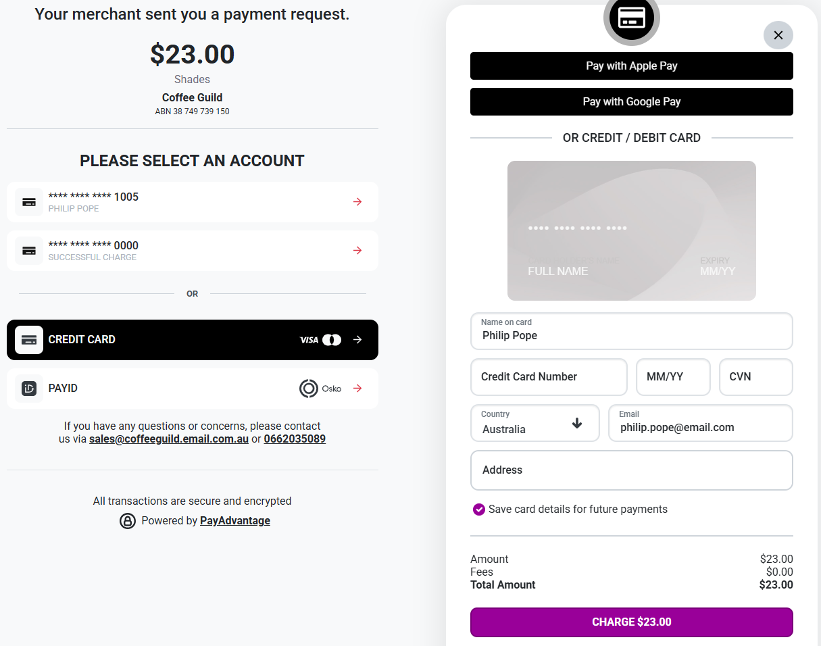Click the large card icon atop the payment panel
The width and height of the screenshot is (821, 646).
pos(632,18)
